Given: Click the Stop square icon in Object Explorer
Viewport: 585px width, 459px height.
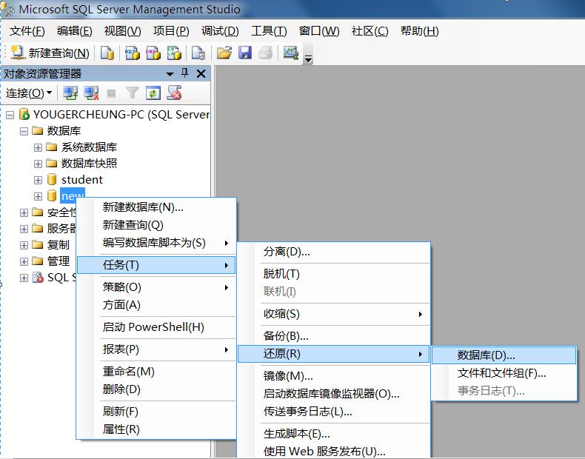Looking at the screenshot, I should tap(111, 93).
